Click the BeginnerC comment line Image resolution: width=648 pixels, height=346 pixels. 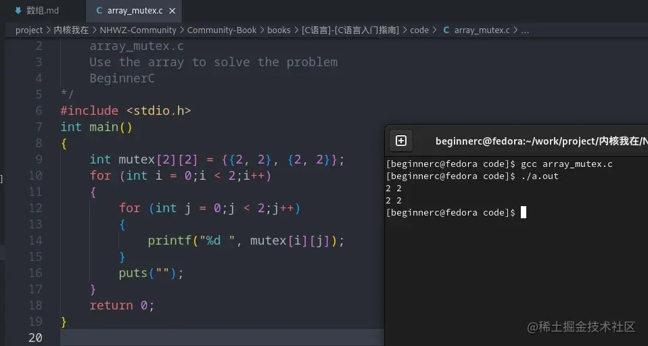[x=122, y=78]
